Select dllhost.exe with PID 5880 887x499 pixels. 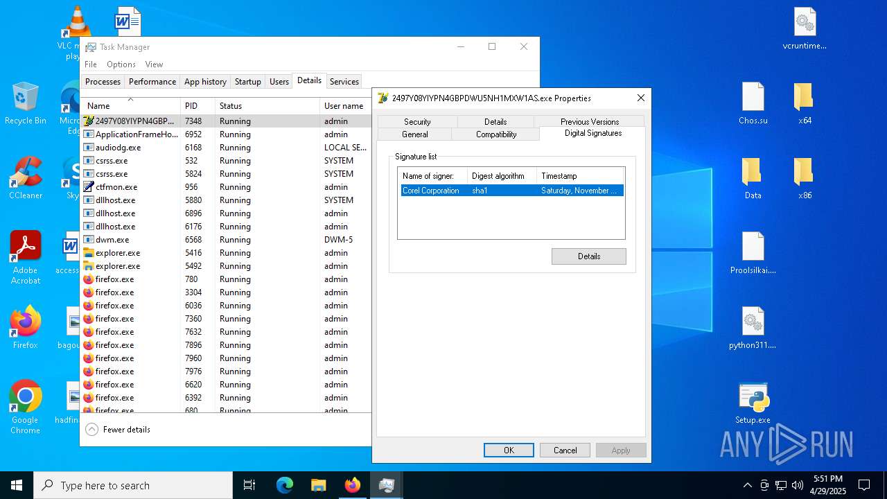click(227, 200)
